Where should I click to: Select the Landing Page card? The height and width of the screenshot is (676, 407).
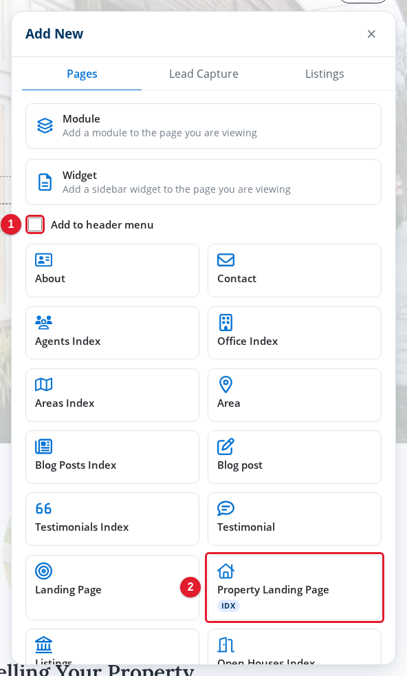point(113,587)
